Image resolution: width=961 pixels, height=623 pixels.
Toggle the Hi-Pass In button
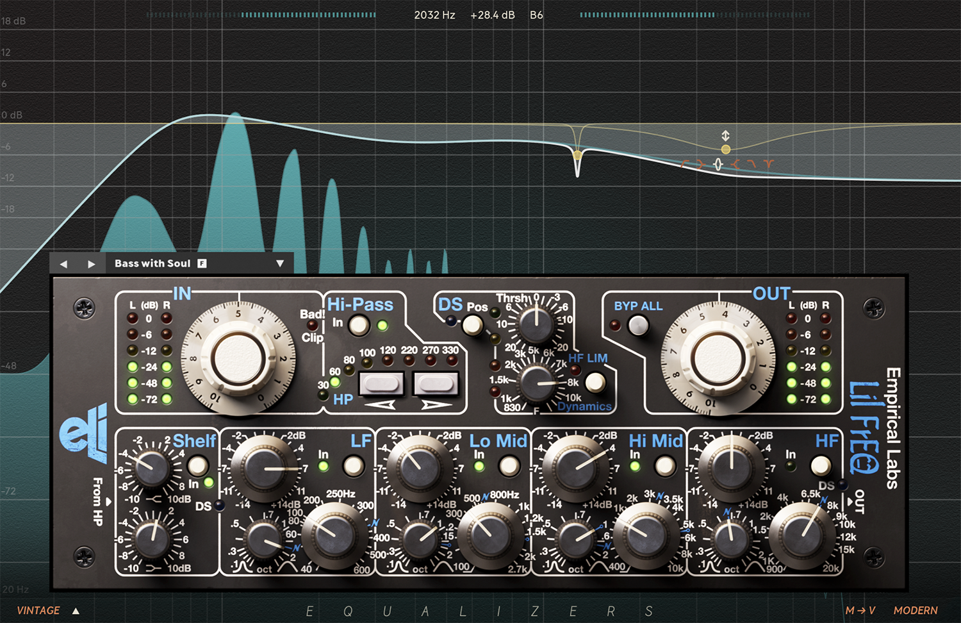click(x=359, y=326)
